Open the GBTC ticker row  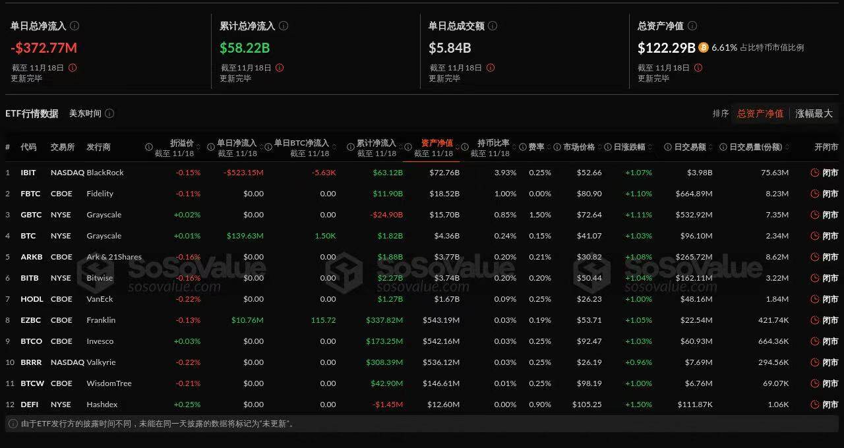coord(31,215)
